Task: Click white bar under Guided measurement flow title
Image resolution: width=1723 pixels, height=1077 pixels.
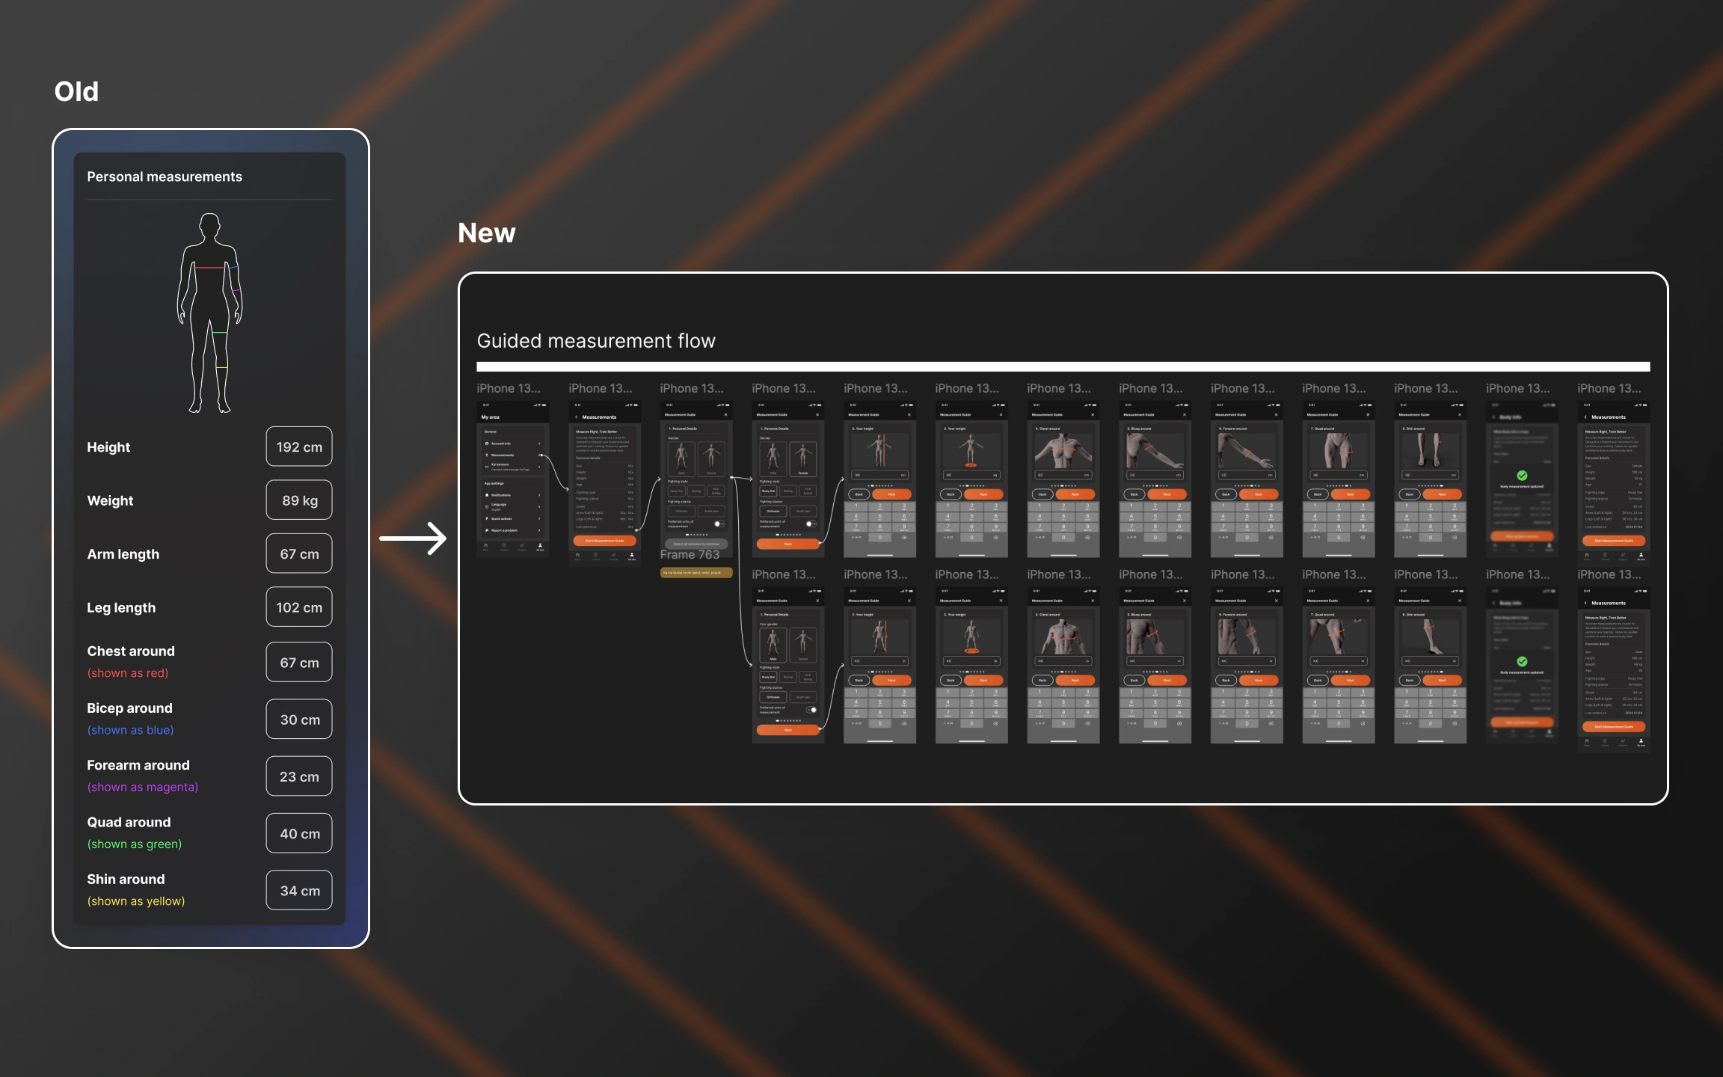Action: click(1063, 366)
